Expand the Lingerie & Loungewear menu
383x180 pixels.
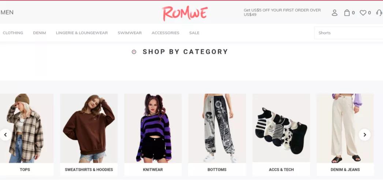[82, 33]
